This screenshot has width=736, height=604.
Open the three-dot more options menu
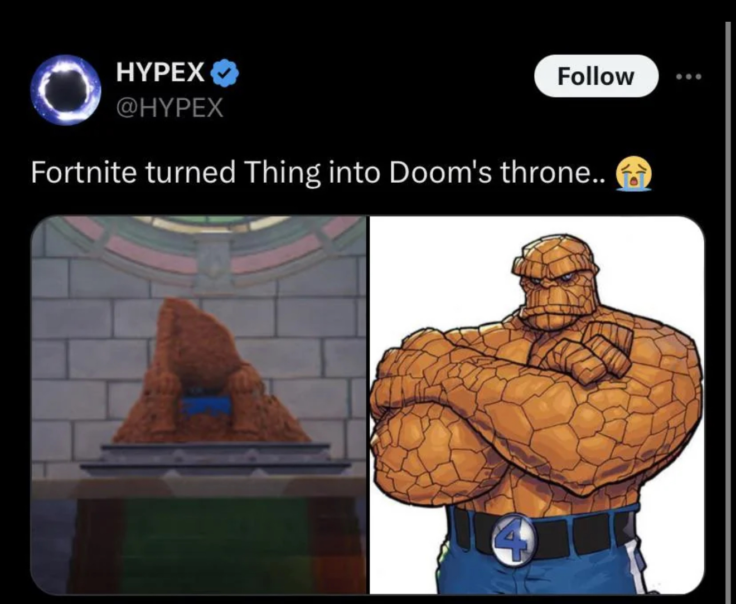689,76
